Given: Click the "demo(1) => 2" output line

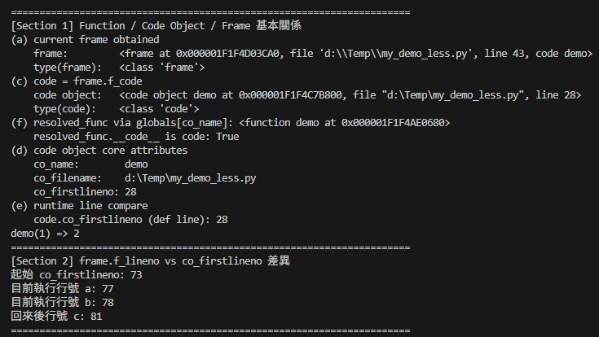Looking at the screenshot, I should (45, 234).
